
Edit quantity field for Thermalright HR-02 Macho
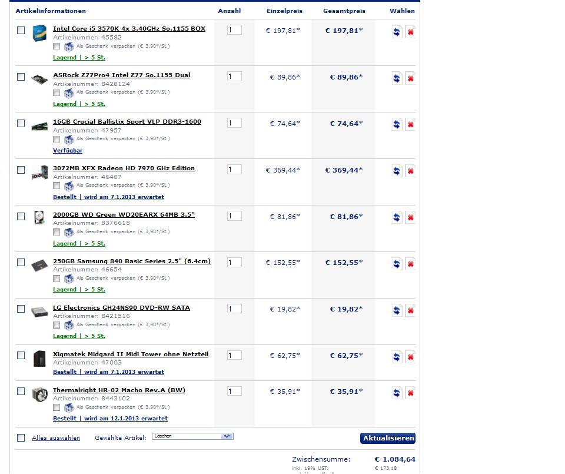click(234, 391)
